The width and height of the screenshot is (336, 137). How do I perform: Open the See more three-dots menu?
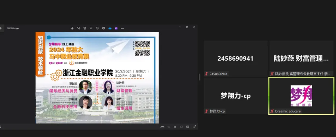pos(122,28)
